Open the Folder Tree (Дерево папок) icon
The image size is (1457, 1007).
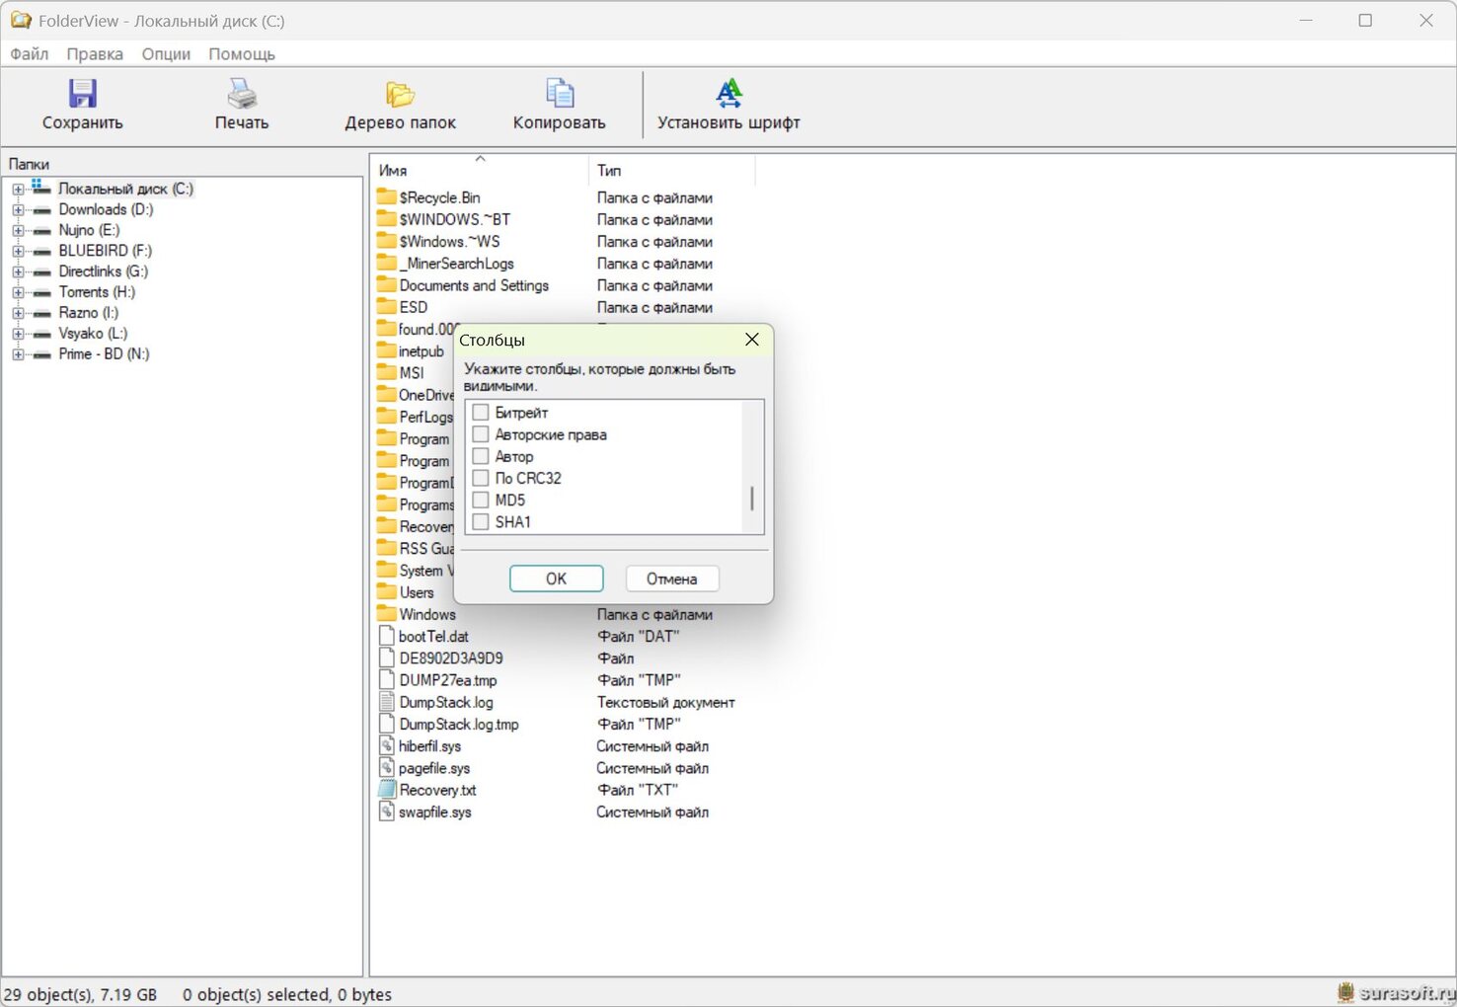(400, 95)
